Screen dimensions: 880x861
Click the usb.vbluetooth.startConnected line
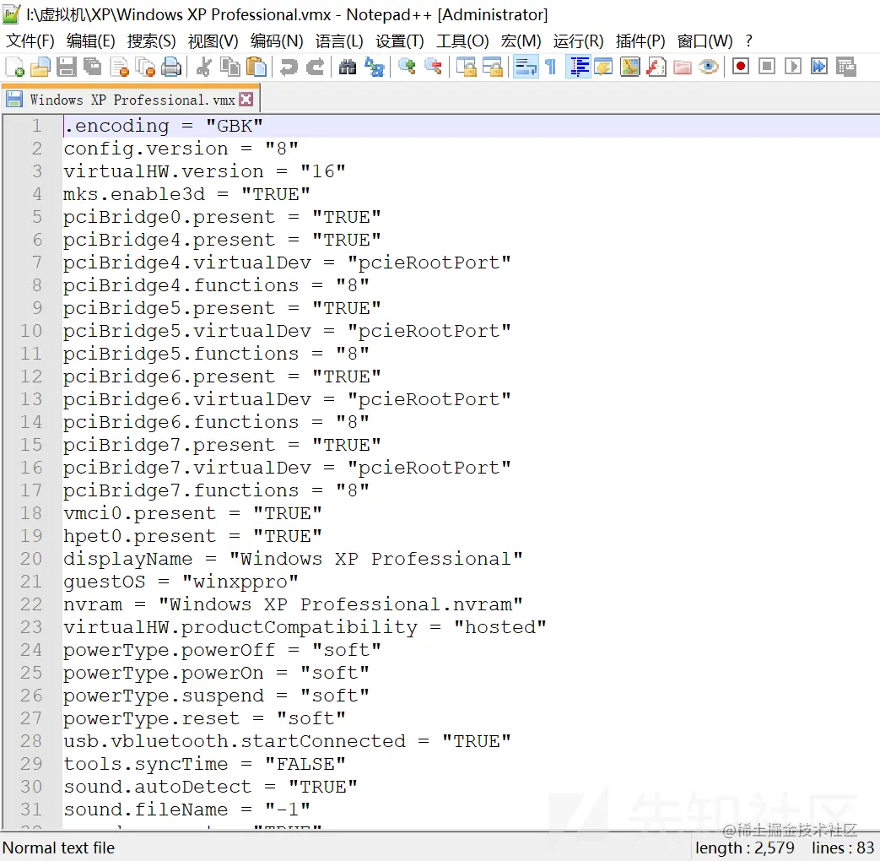(x=287, y=741)
